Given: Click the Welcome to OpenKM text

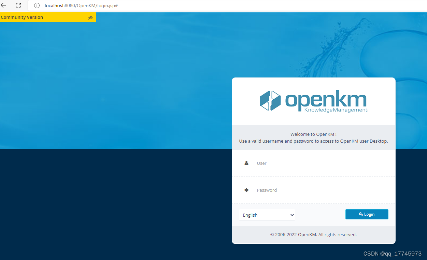Looking at the screenshot, I should pos(313,134).
